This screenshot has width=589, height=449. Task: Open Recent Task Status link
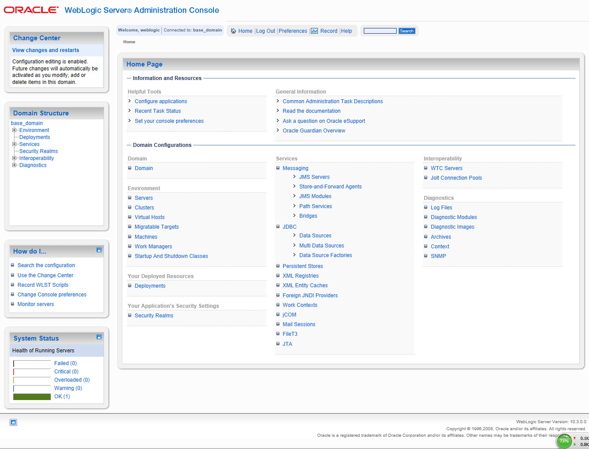coord(158,111)
